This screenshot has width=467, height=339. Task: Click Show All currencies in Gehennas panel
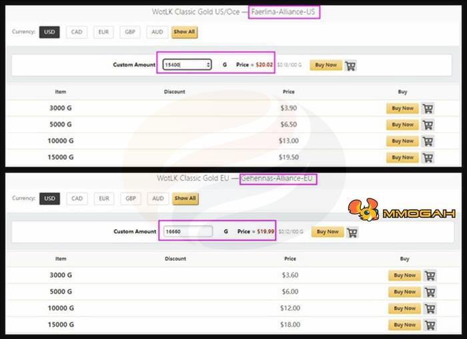click(x=185, y=198)
